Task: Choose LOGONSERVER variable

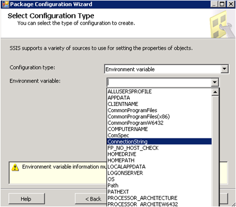Action: point(159,173)
